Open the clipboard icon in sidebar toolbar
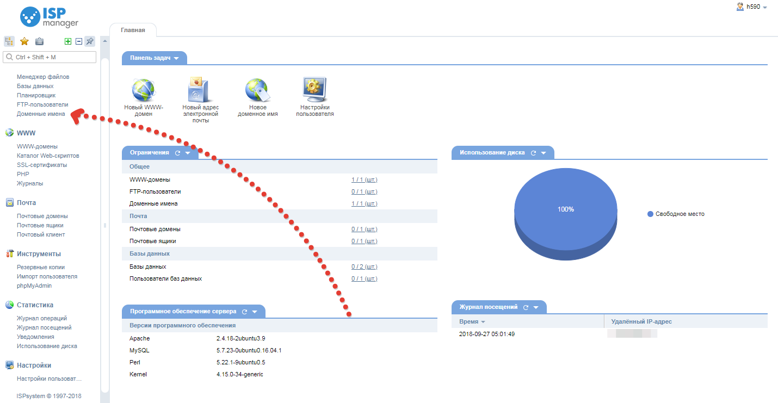 tap(39, 41)
